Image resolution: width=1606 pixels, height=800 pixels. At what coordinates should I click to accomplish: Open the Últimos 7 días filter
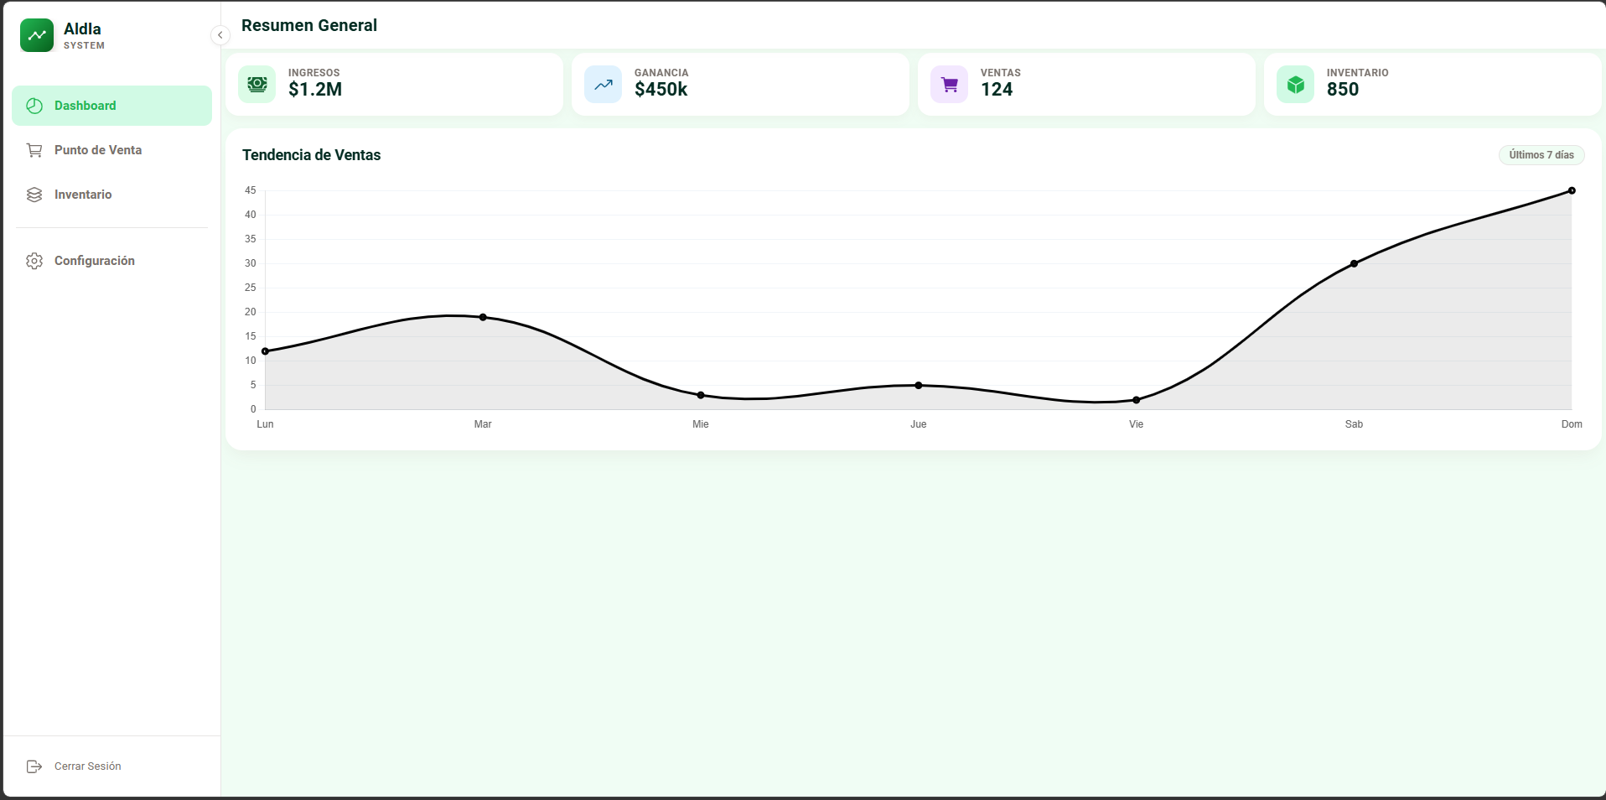(1541, 155)
